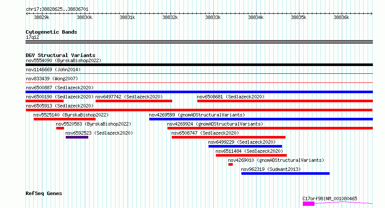Viewport: 385px width, 208px height.
Task: Click the nsv833439 (Wong2007) label
Action: 52,79
